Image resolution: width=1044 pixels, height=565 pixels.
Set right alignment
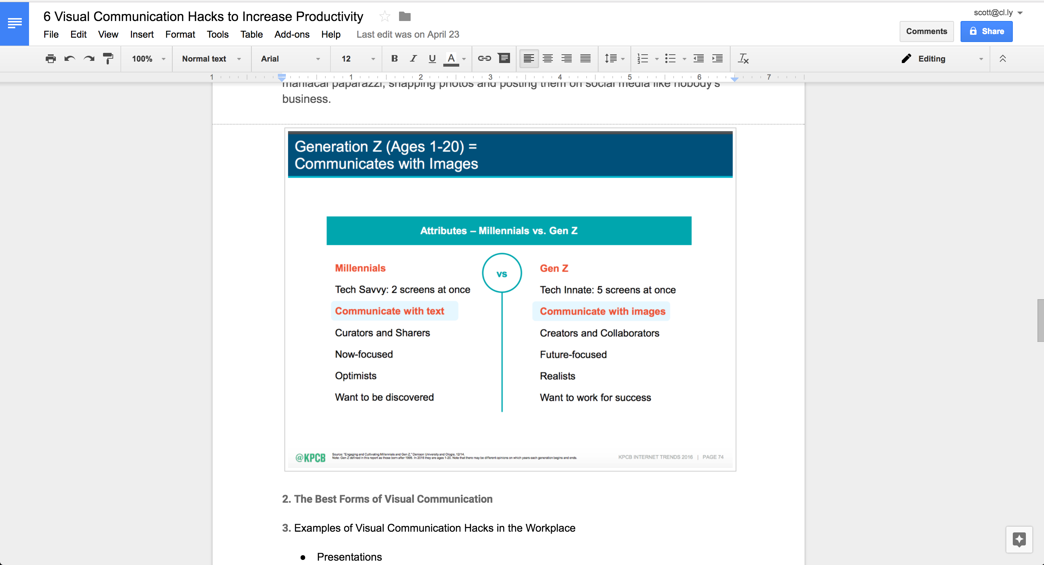(566, 59)
